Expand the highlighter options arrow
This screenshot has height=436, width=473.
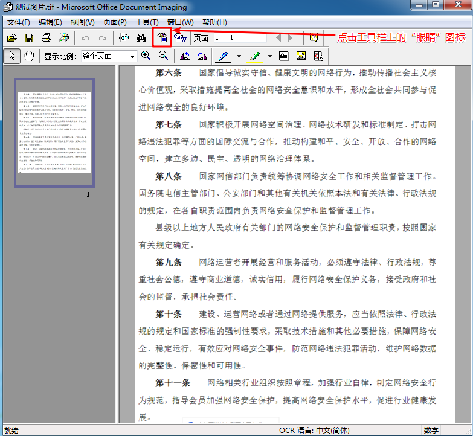pyautogui.click(x=270, y=56)
